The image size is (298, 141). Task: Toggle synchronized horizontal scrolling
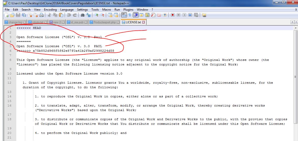[x=116, y=15]
